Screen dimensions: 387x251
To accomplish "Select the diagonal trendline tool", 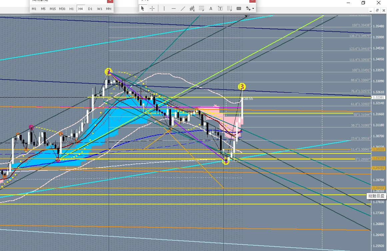I will coord(183,8).
